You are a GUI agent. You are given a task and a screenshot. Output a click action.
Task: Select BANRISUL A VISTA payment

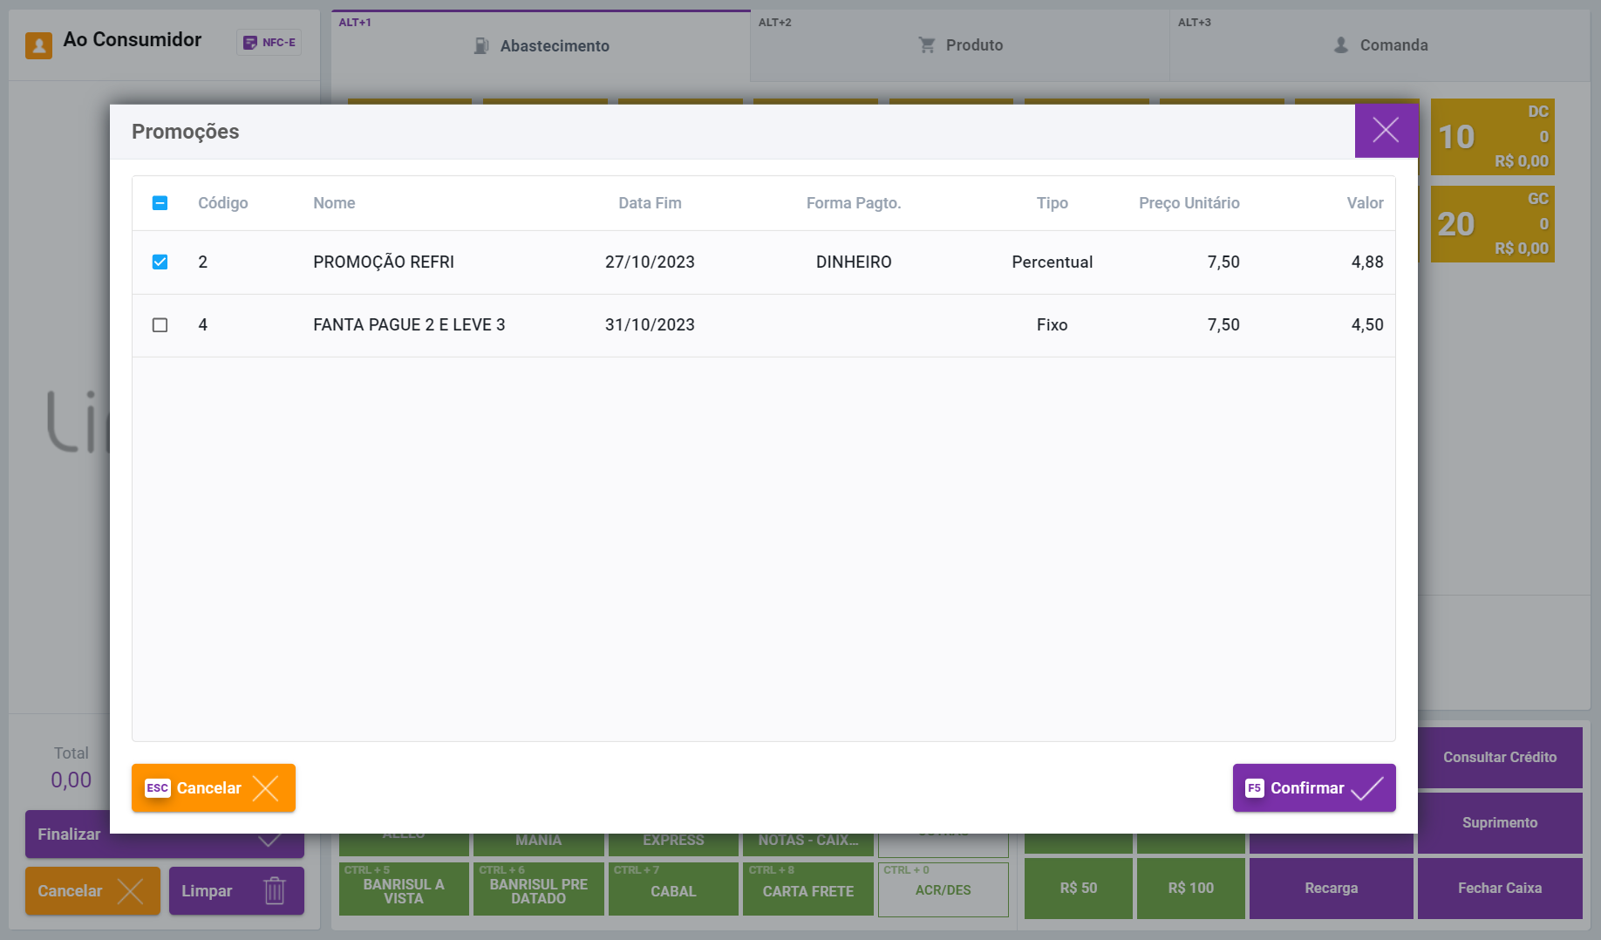tap(404, 889)
